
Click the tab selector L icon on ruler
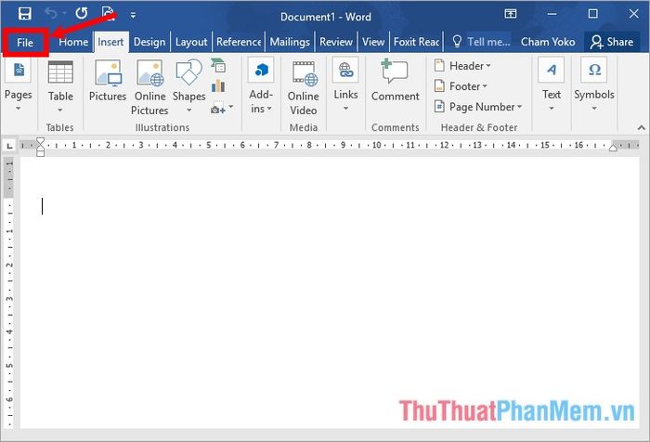pyautogui.click(x=9, y=146)
